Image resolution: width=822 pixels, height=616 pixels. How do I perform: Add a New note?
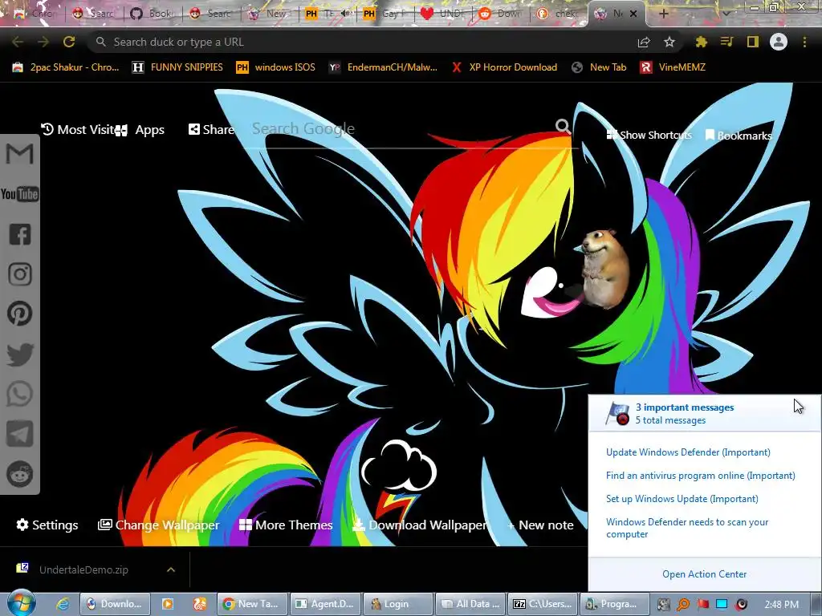(x=540, y=525)
